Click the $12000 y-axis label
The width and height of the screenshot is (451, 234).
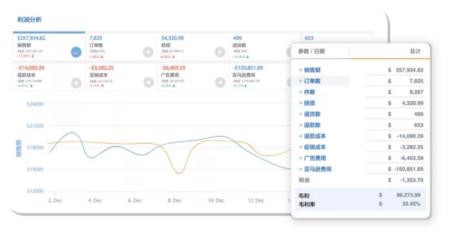pyautogui.click(x=35, y=191)
